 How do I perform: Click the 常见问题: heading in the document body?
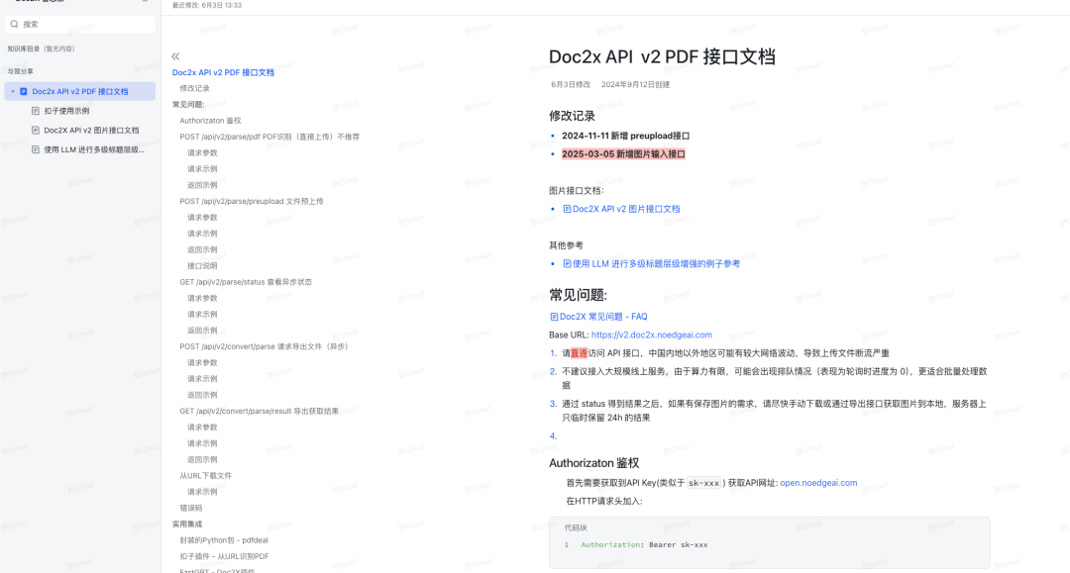(578, 295)
